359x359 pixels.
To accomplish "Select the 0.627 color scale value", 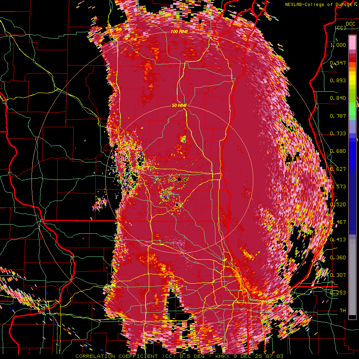I will pos(338,169).
